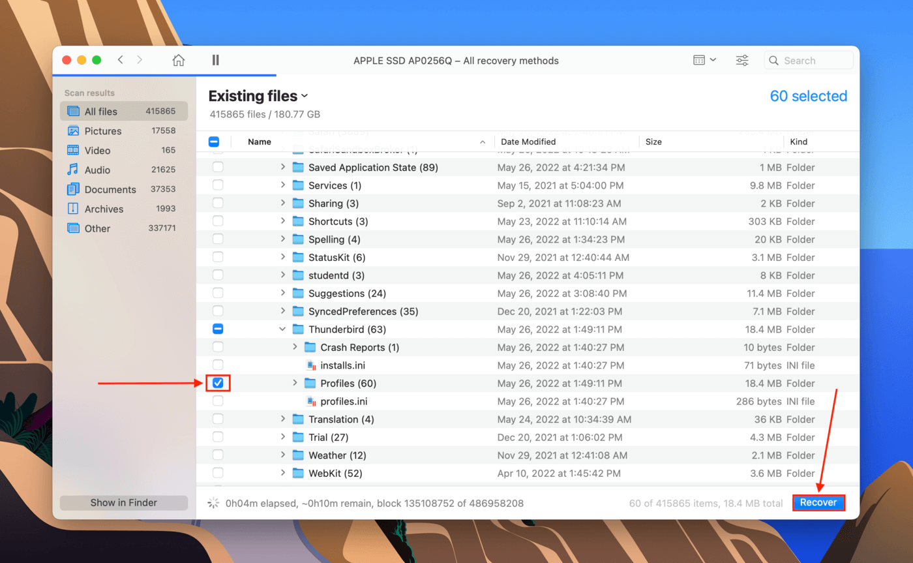
Task: Check the installs.ini file checkbox
Action: click(218, 365)
